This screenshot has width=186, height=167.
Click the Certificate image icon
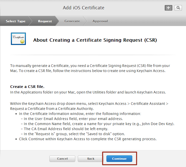pyautogui.click(x=18, y=39)
